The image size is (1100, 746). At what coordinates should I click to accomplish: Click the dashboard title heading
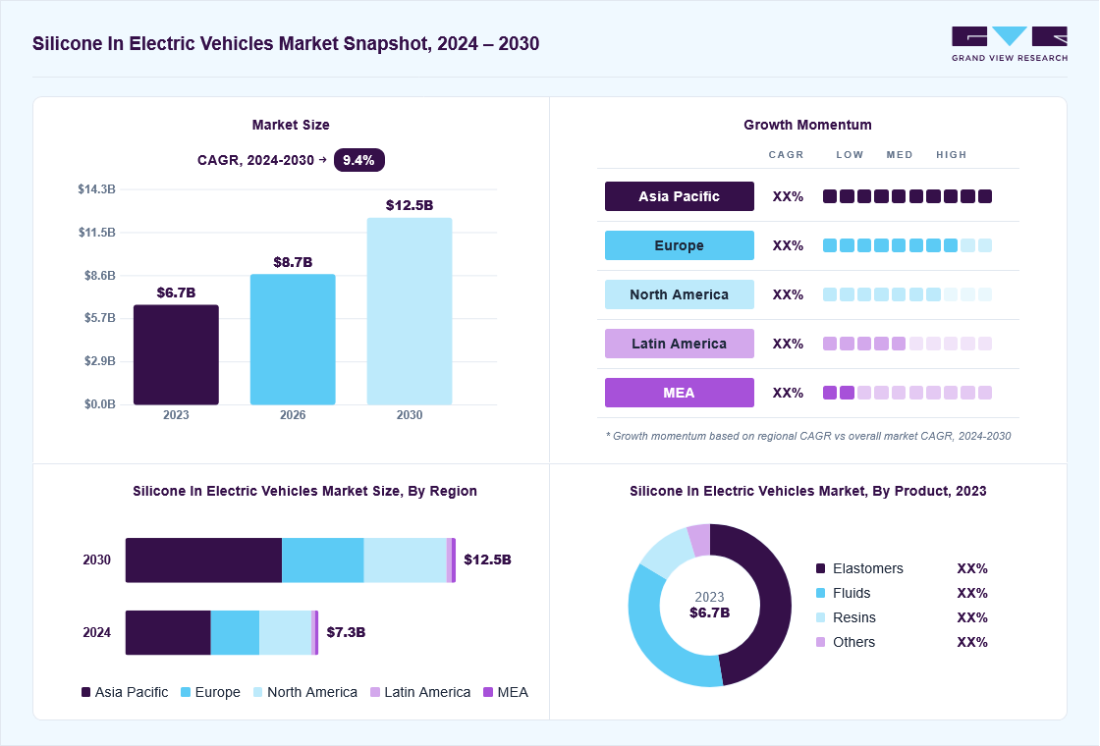coord(286,43)
